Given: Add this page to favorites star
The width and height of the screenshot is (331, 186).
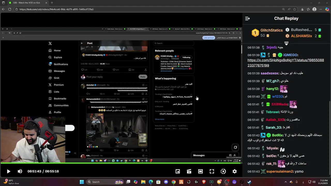Looking at the screenshot, I should 295,9.
